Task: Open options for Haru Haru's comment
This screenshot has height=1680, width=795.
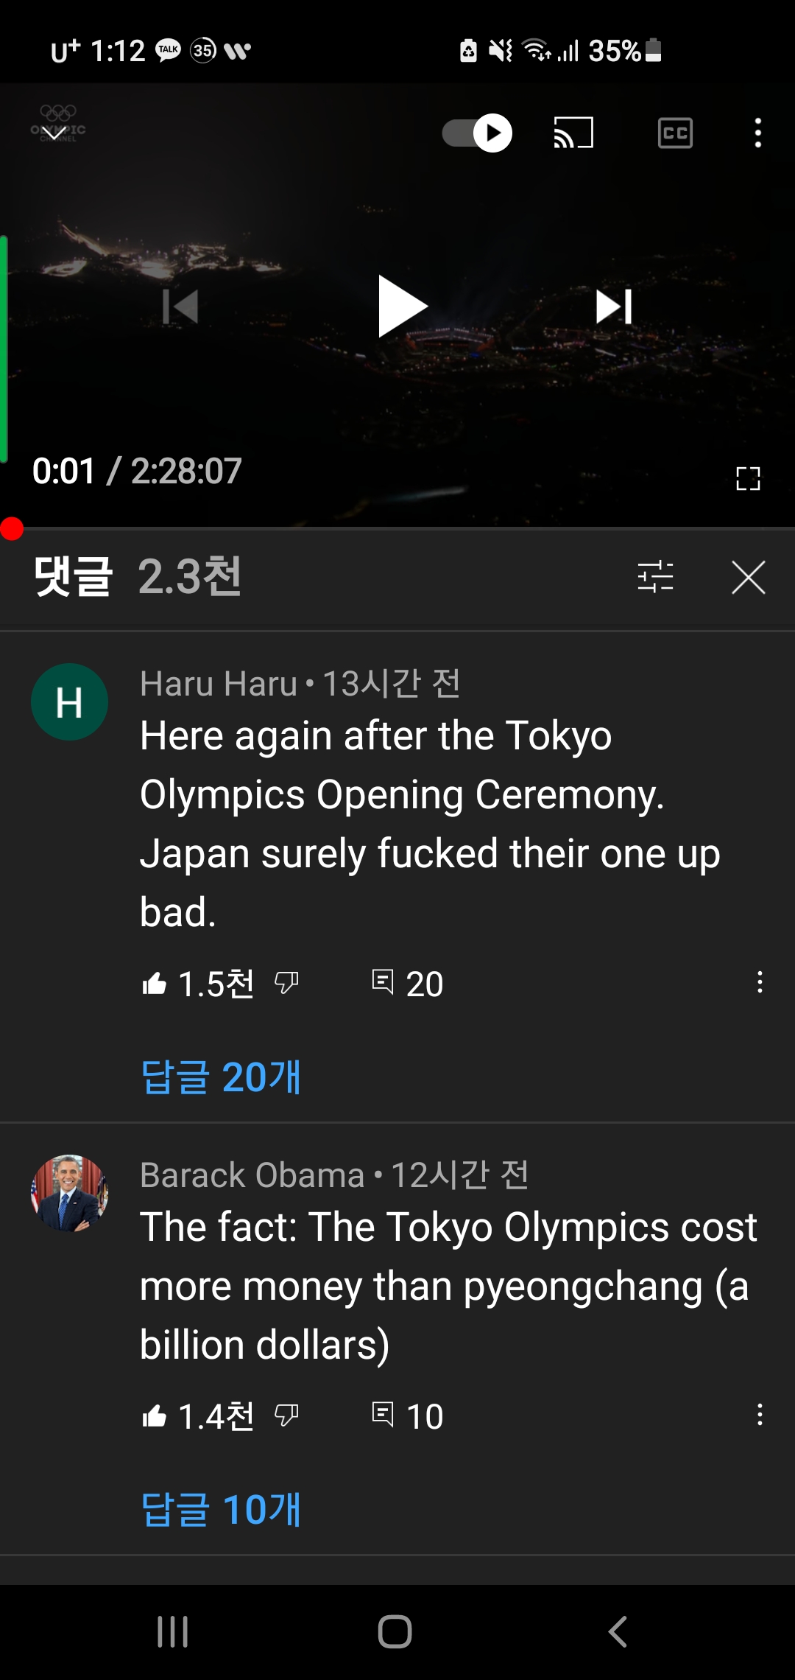Action: point(760,982)
